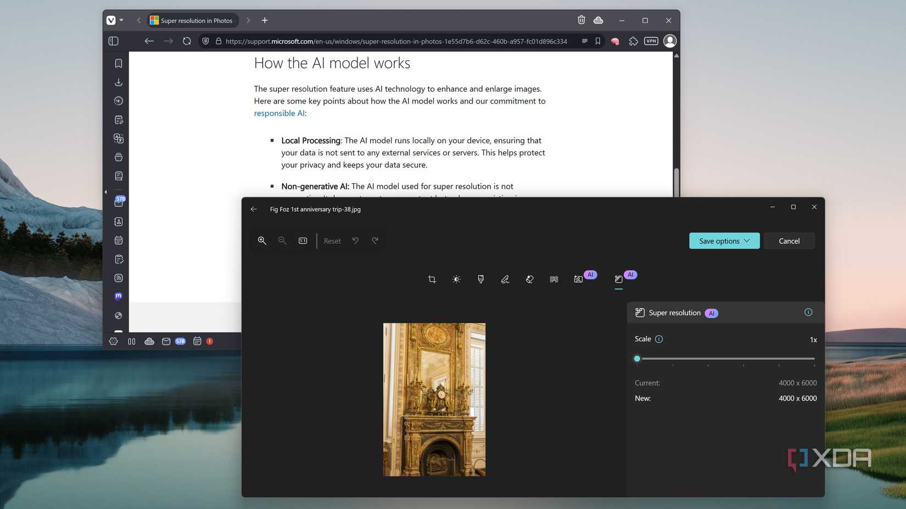Image resolution: width=906 pixels, height=509 pixels.
Task: Open the Filter brush tool
Action: [x=480, y=279]
